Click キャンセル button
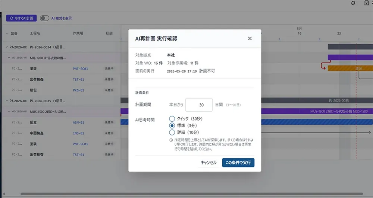The image size is (373, 198). (209, 163)
